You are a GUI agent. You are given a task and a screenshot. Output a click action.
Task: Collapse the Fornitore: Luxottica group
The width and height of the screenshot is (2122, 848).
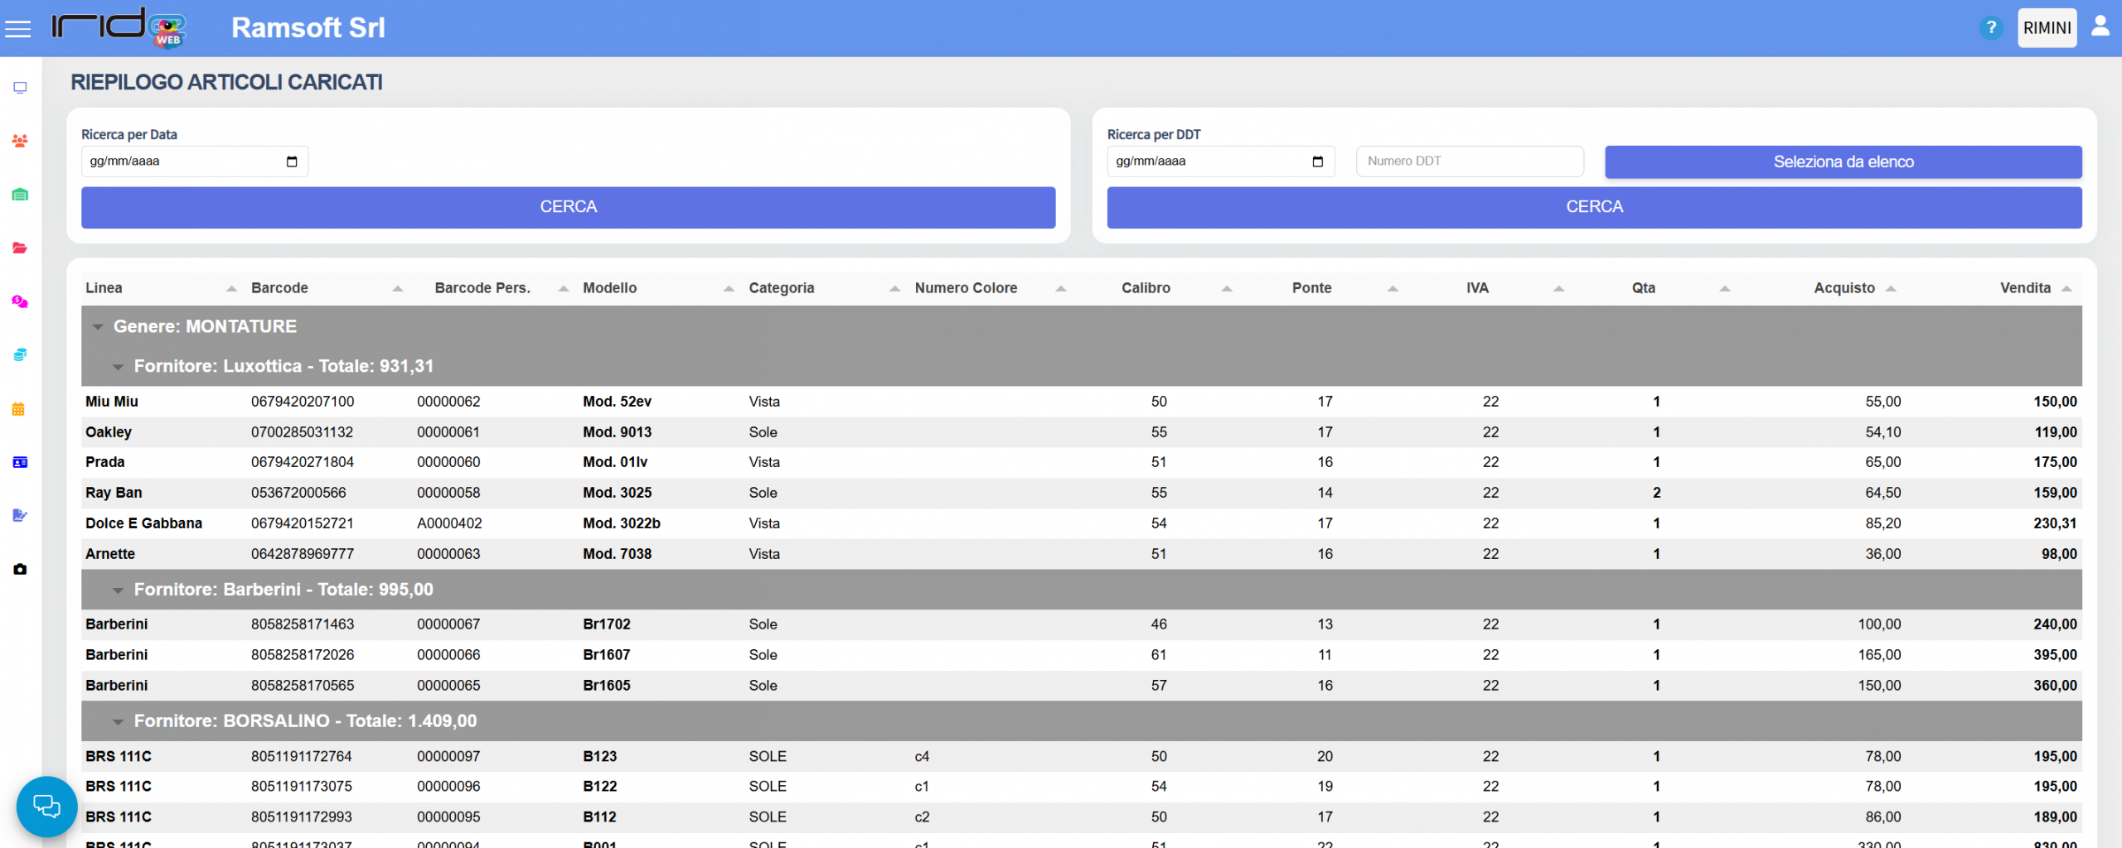(x=119, y=367)
